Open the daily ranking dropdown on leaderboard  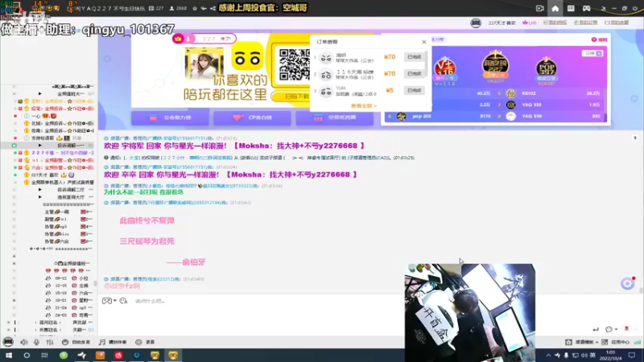[x=592, y=53]
